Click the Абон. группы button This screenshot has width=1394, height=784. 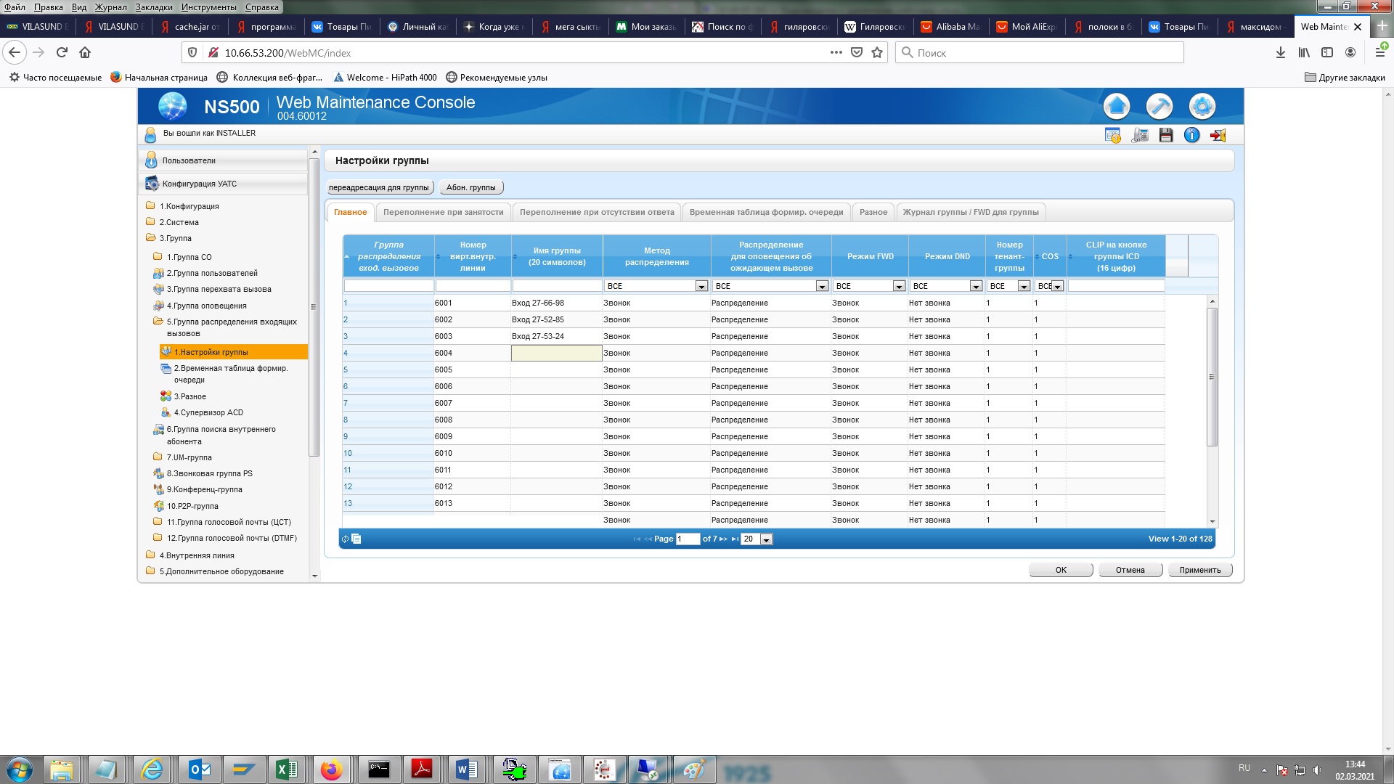coord(470,187)
